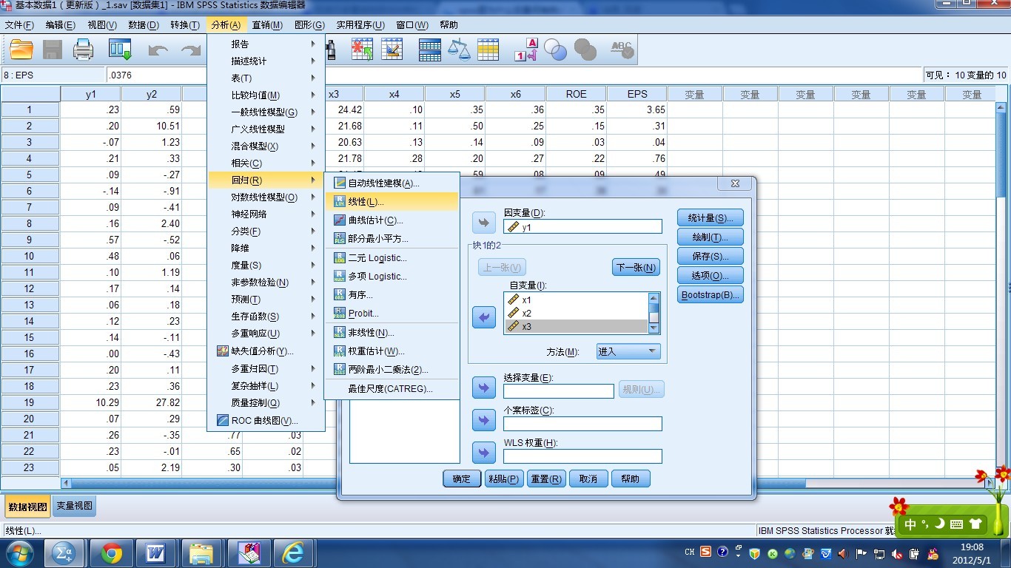This screenshot has width=1011, height=568.
Task: Click the recall recent dialogs icon
Action: [x=120, y=50]
